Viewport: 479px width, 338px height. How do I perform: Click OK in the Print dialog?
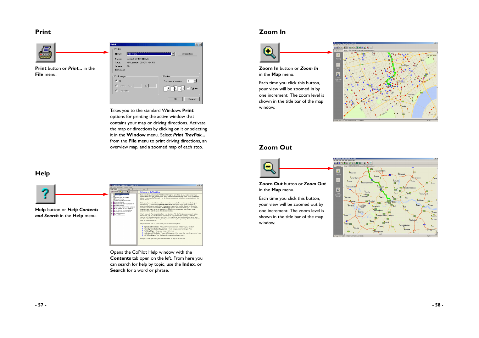175,99
